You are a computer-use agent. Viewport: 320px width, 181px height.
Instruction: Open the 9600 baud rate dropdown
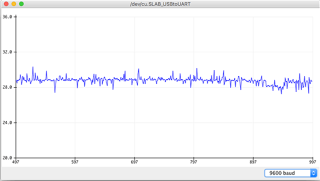[290, 173]
